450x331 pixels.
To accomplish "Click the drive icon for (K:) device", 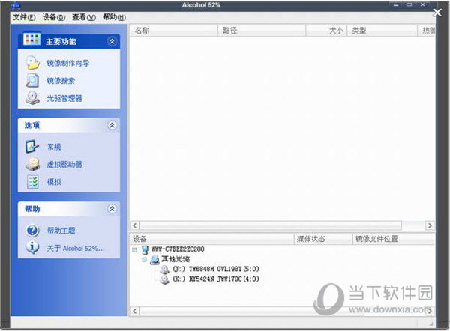I will click(164, 279).
